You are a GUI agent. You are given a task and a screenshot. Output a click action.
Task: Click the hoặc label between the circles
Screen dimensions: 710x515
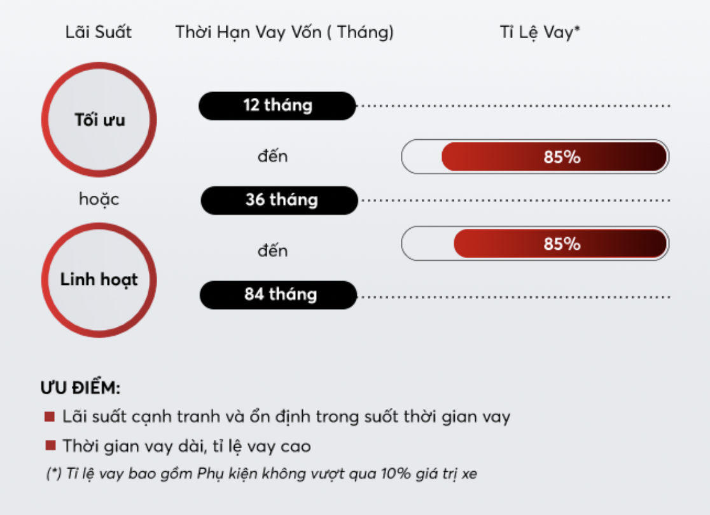point(99,200)
